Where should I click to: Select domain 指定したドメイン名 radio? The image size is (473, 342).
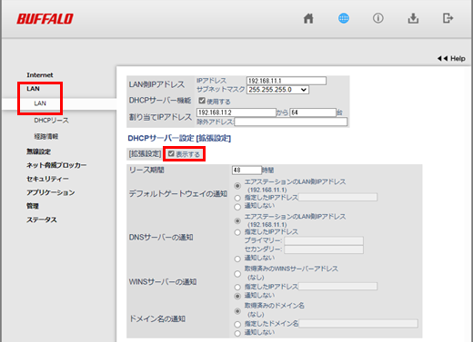click(x=237, y=325)
